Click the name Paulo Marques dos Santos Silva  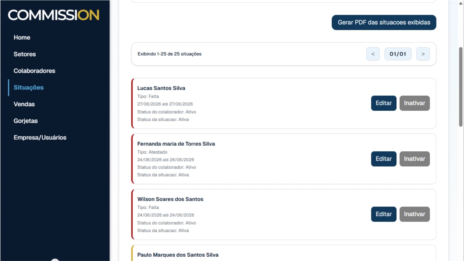(178, 255)
